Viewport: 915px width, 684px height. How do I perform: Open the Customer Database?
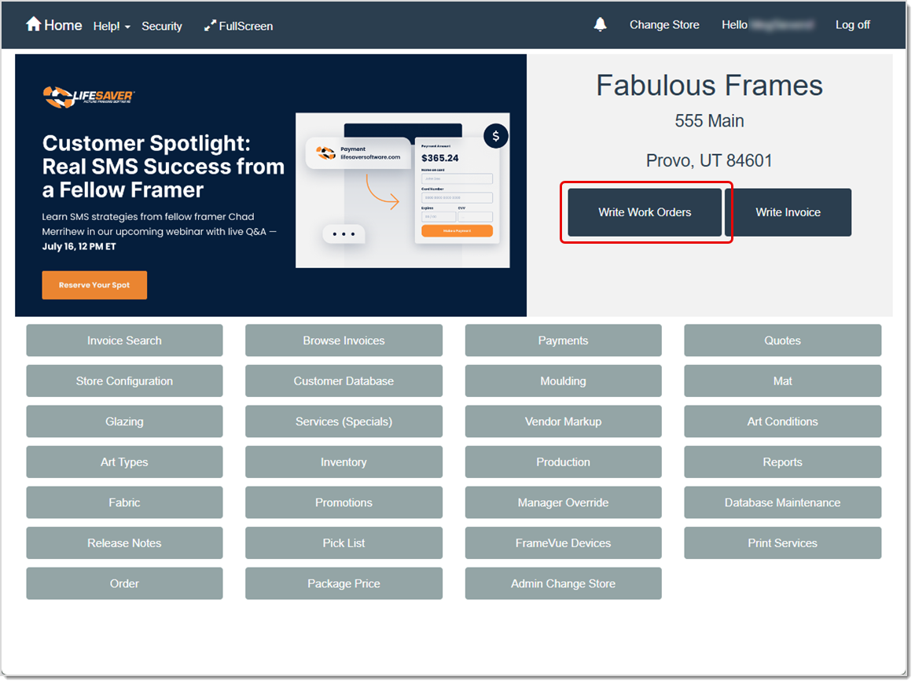(344, 381)
